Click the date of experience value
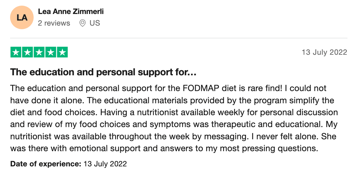The image size is (354, 175). [105, 164]
